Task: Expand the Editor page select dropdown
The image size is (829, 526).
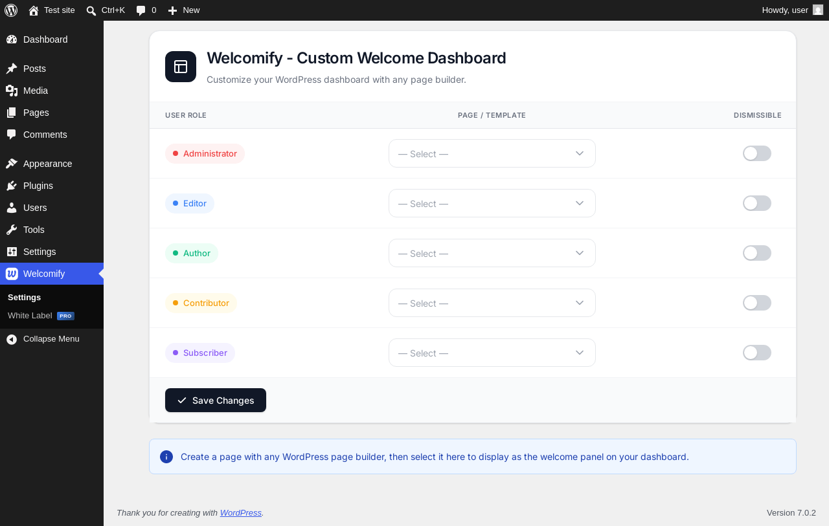Action: [492, 203]
